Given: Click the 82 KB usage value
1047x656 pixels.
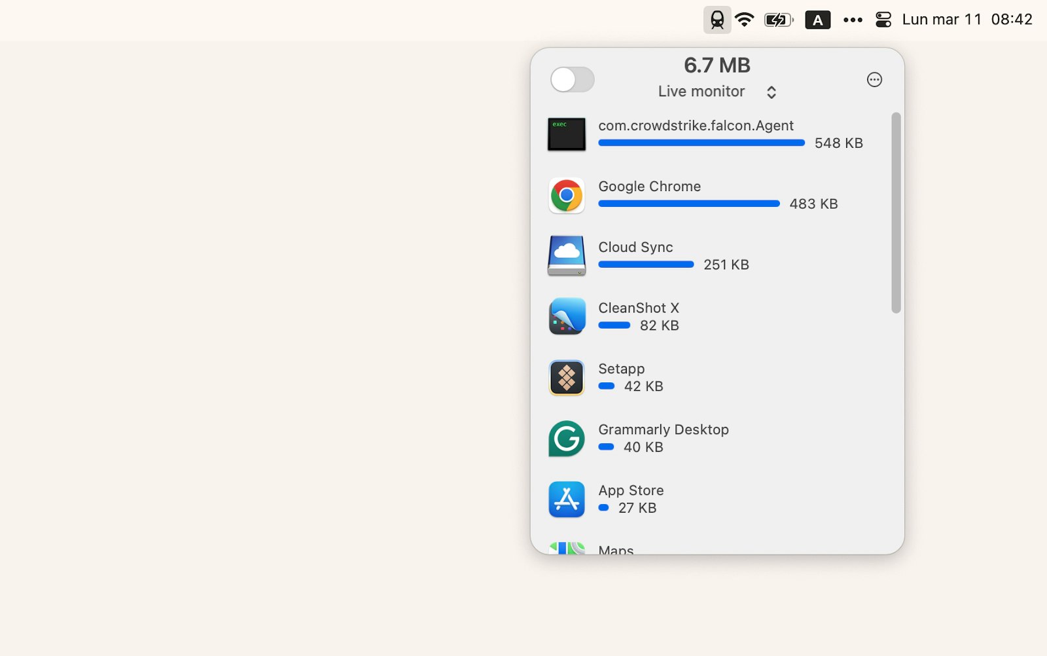Looking at the screenshot, I should tap(659, 326).
